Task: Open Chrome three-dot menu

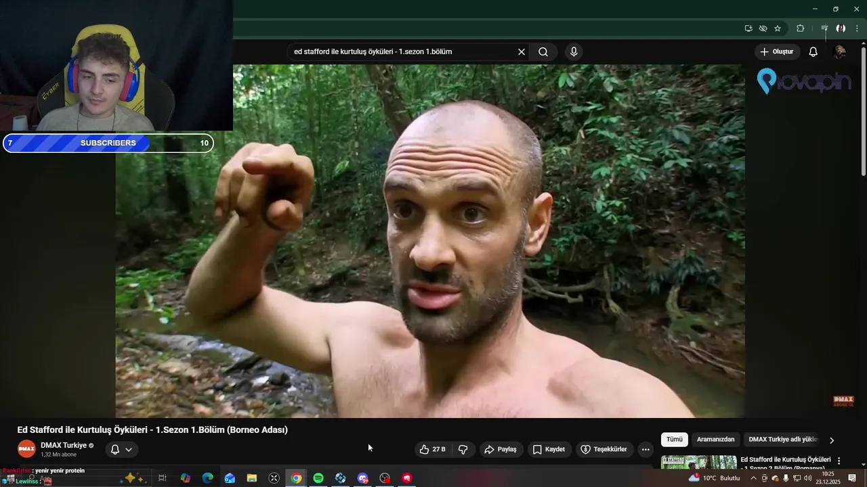Action: click(857, 28)
